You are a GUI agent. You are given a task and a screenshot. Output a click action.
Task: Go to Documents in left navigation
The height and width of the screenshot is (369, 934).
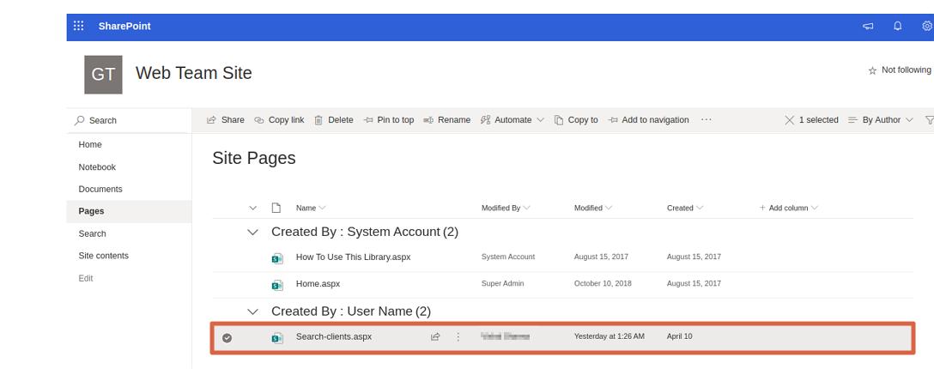click(x=100, y=189)
